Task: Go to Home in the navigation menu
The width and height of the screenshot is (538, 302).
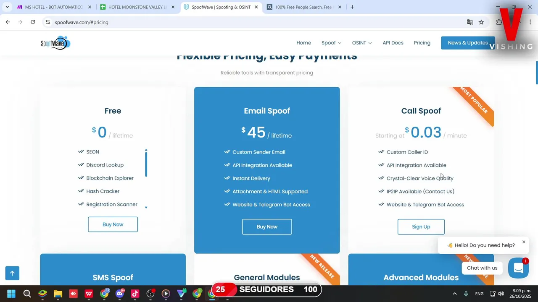Action: click(x=303, y=43)
